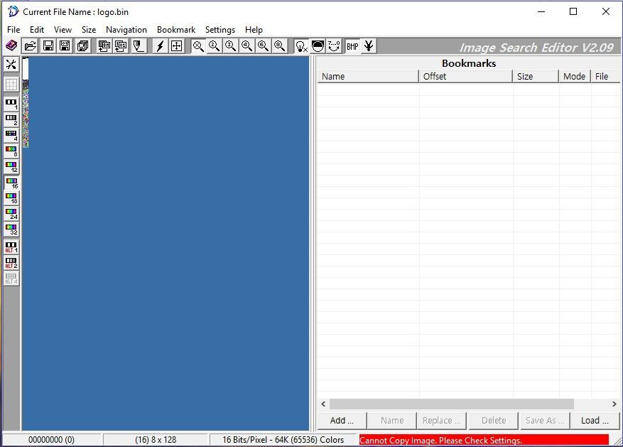This screenshot has height=447, width=623.
Task: Select 4 bits per pixel mode
Action: 11,136
